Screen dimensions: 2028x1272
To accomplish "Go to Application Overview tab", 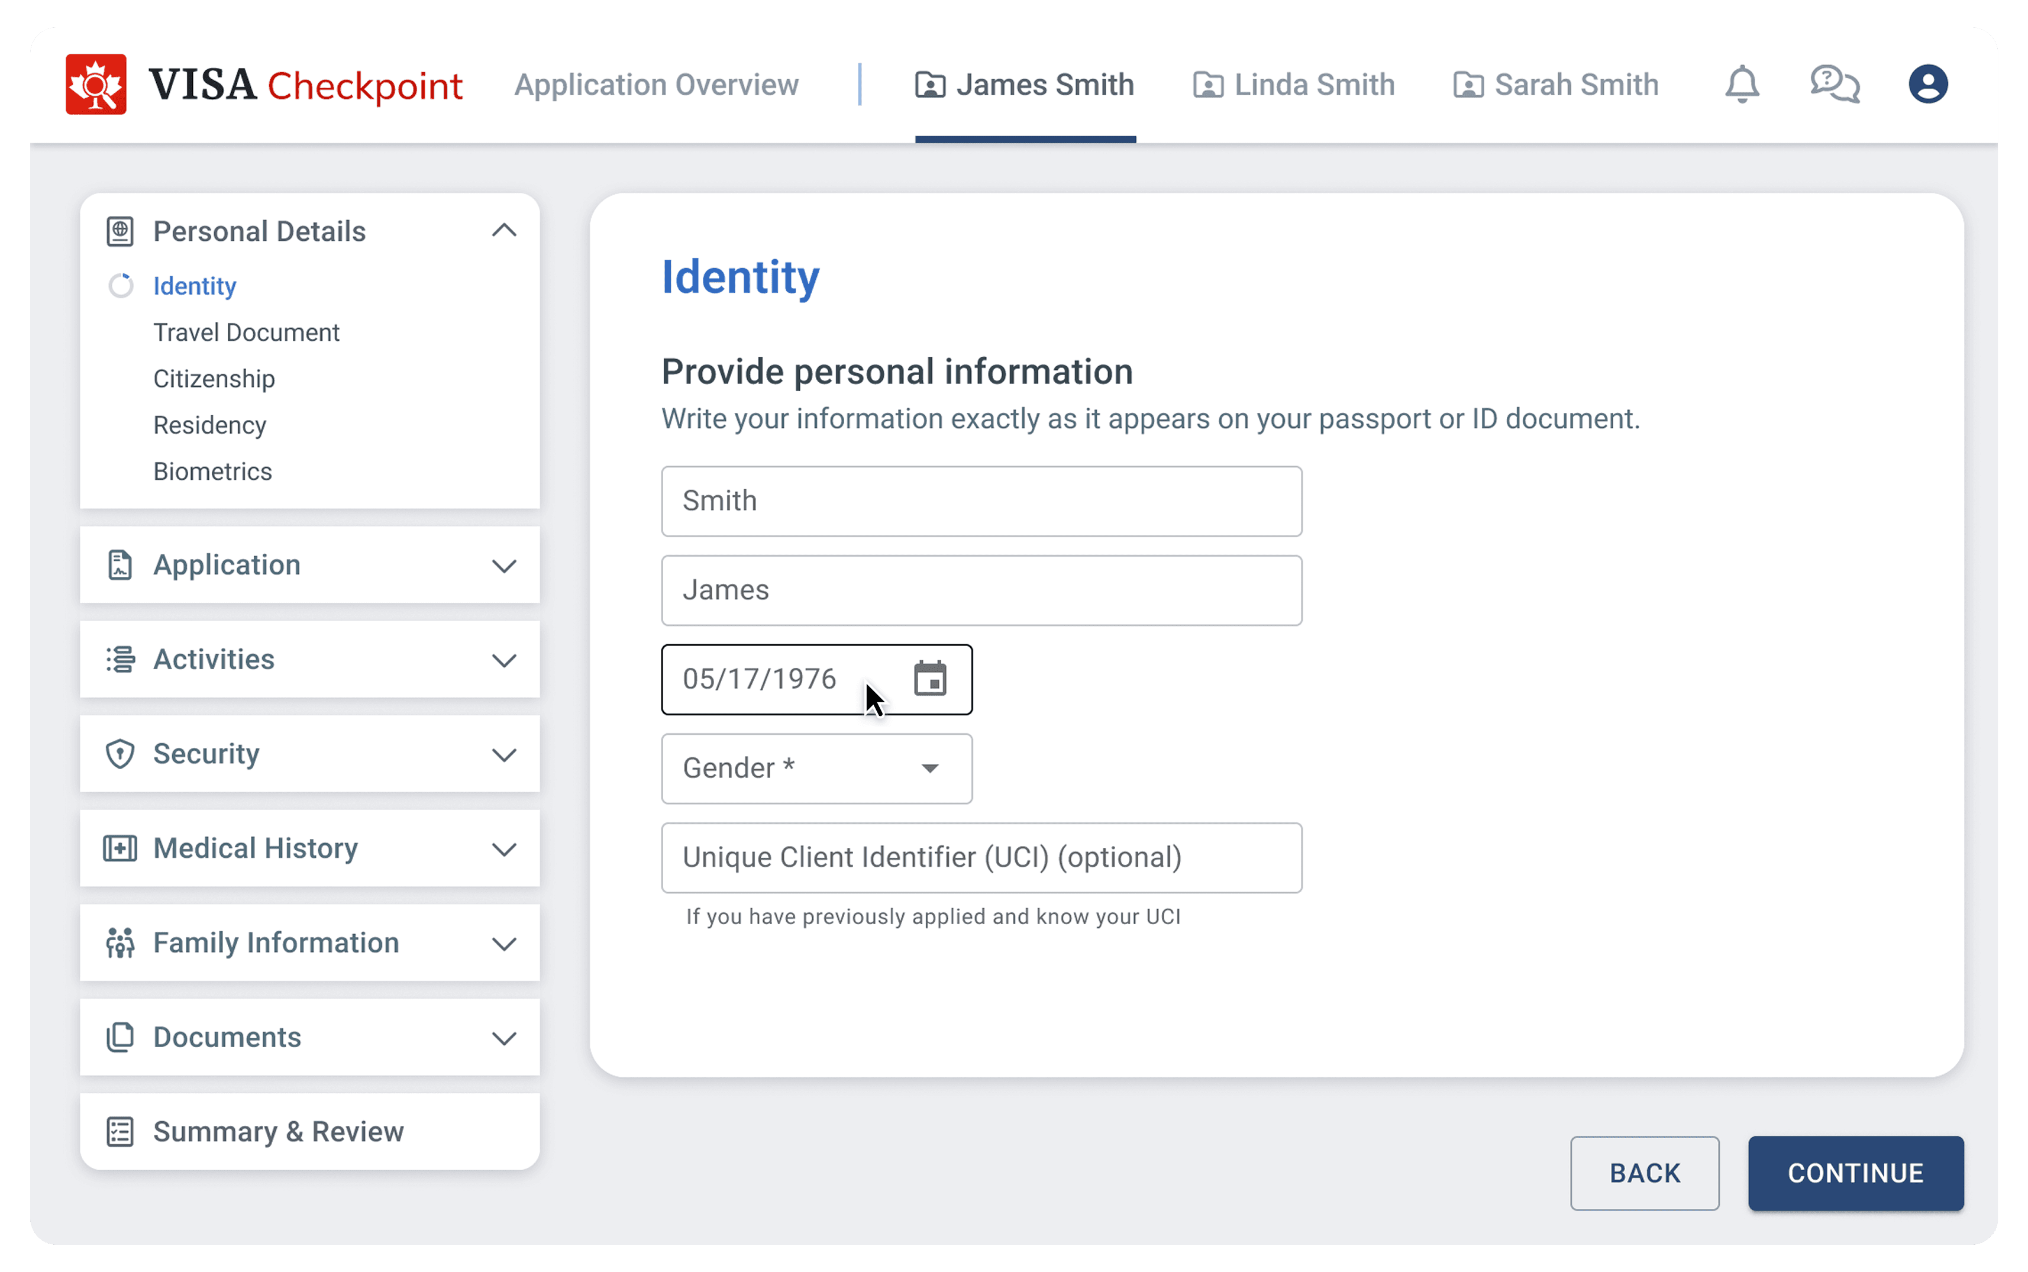I will click(x=656, y=85).
